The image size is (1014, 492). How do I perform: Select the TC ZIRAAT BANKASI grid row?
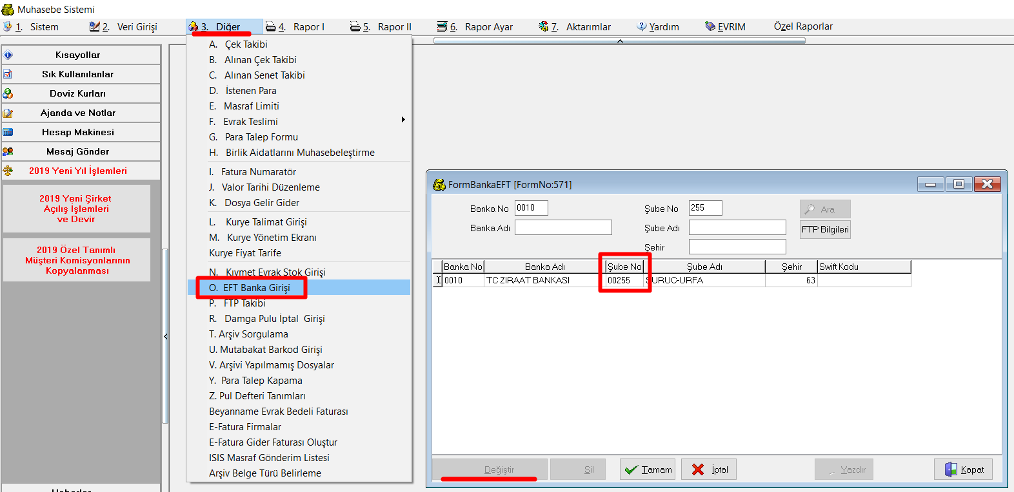coord(528,281)
